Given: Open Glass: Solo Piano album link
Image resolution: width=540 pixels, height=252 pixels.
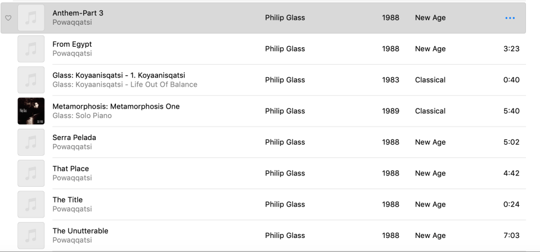Looking at the screenshot, I should (x=82, y=116).
